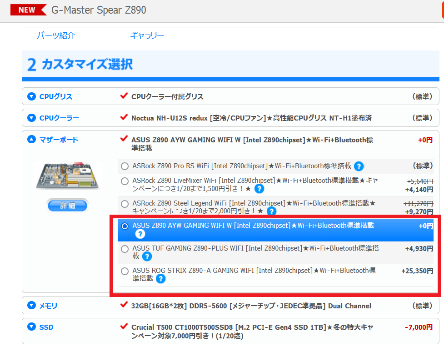Screen dimensions: 444x347
Task: Click the Noctua NH-U12S redux selection text
Action: (251, 118)
